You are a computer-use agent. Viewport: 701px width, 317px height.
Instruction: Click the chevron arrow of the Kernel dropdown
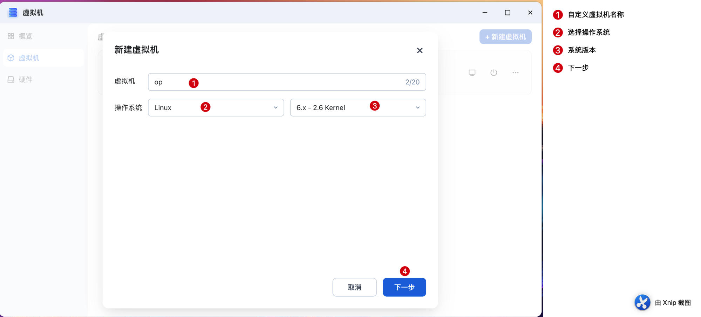coord(418,108)
